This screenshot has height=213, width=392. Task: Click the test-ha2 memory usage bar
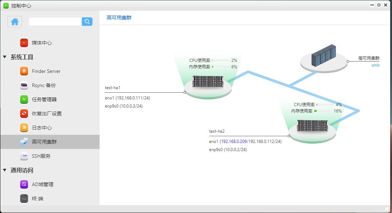click(323, 111)
